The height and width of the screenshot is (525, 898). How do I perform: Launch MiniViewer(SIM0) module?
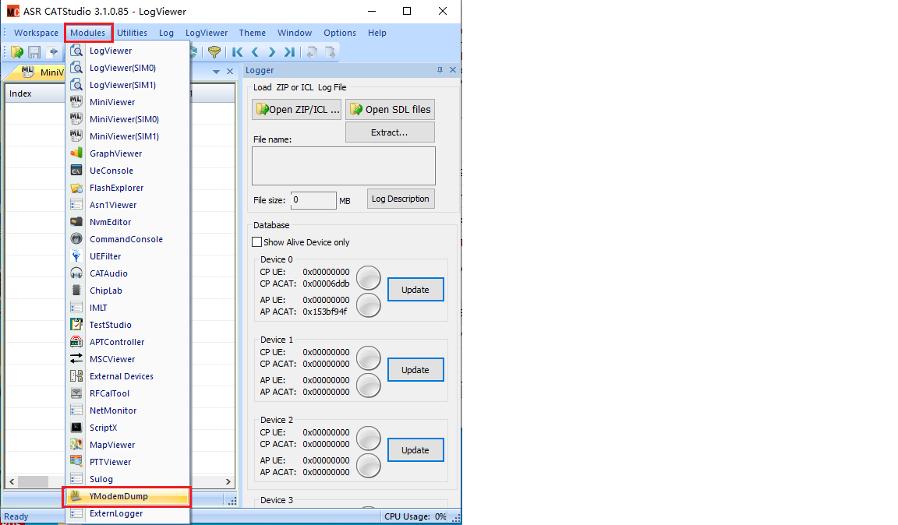(x=128, y=119)
